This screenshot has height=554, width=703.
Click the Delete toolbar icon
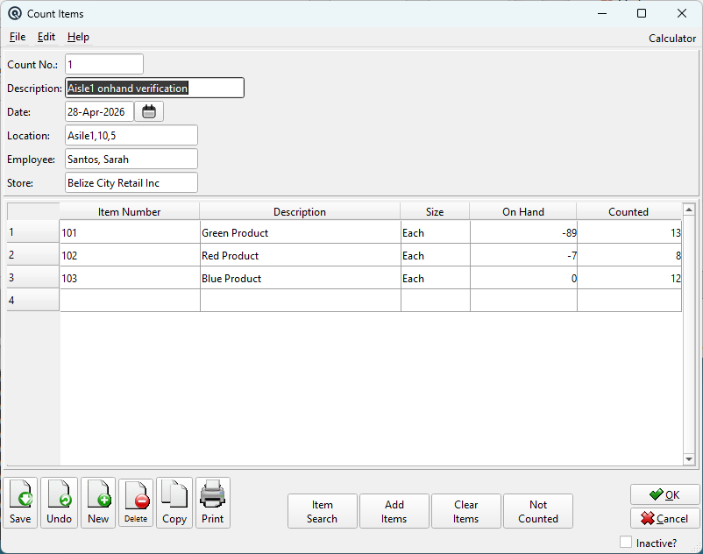click(x=136, y=502)
